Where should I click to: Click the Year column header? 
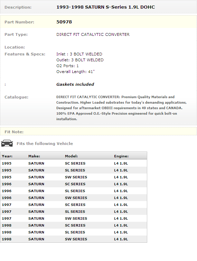(x=7, y=156)
